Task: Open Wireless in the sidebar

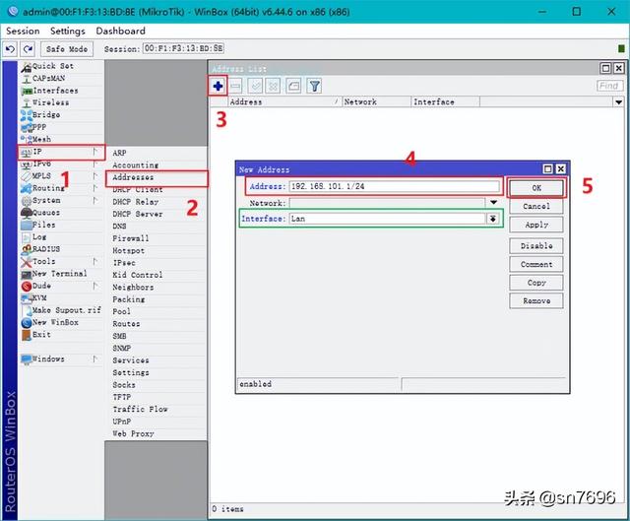Action: 62,102
